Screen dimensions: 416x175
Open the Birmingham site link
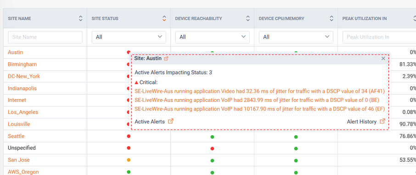click(x=22, y=64)
